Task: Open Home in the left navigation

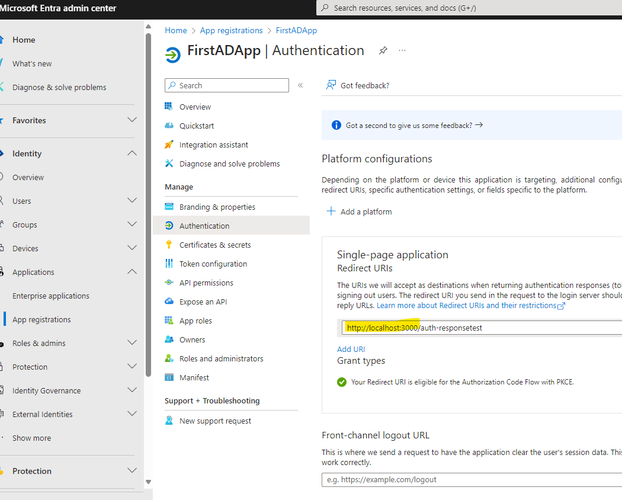Action: (24, 40)
